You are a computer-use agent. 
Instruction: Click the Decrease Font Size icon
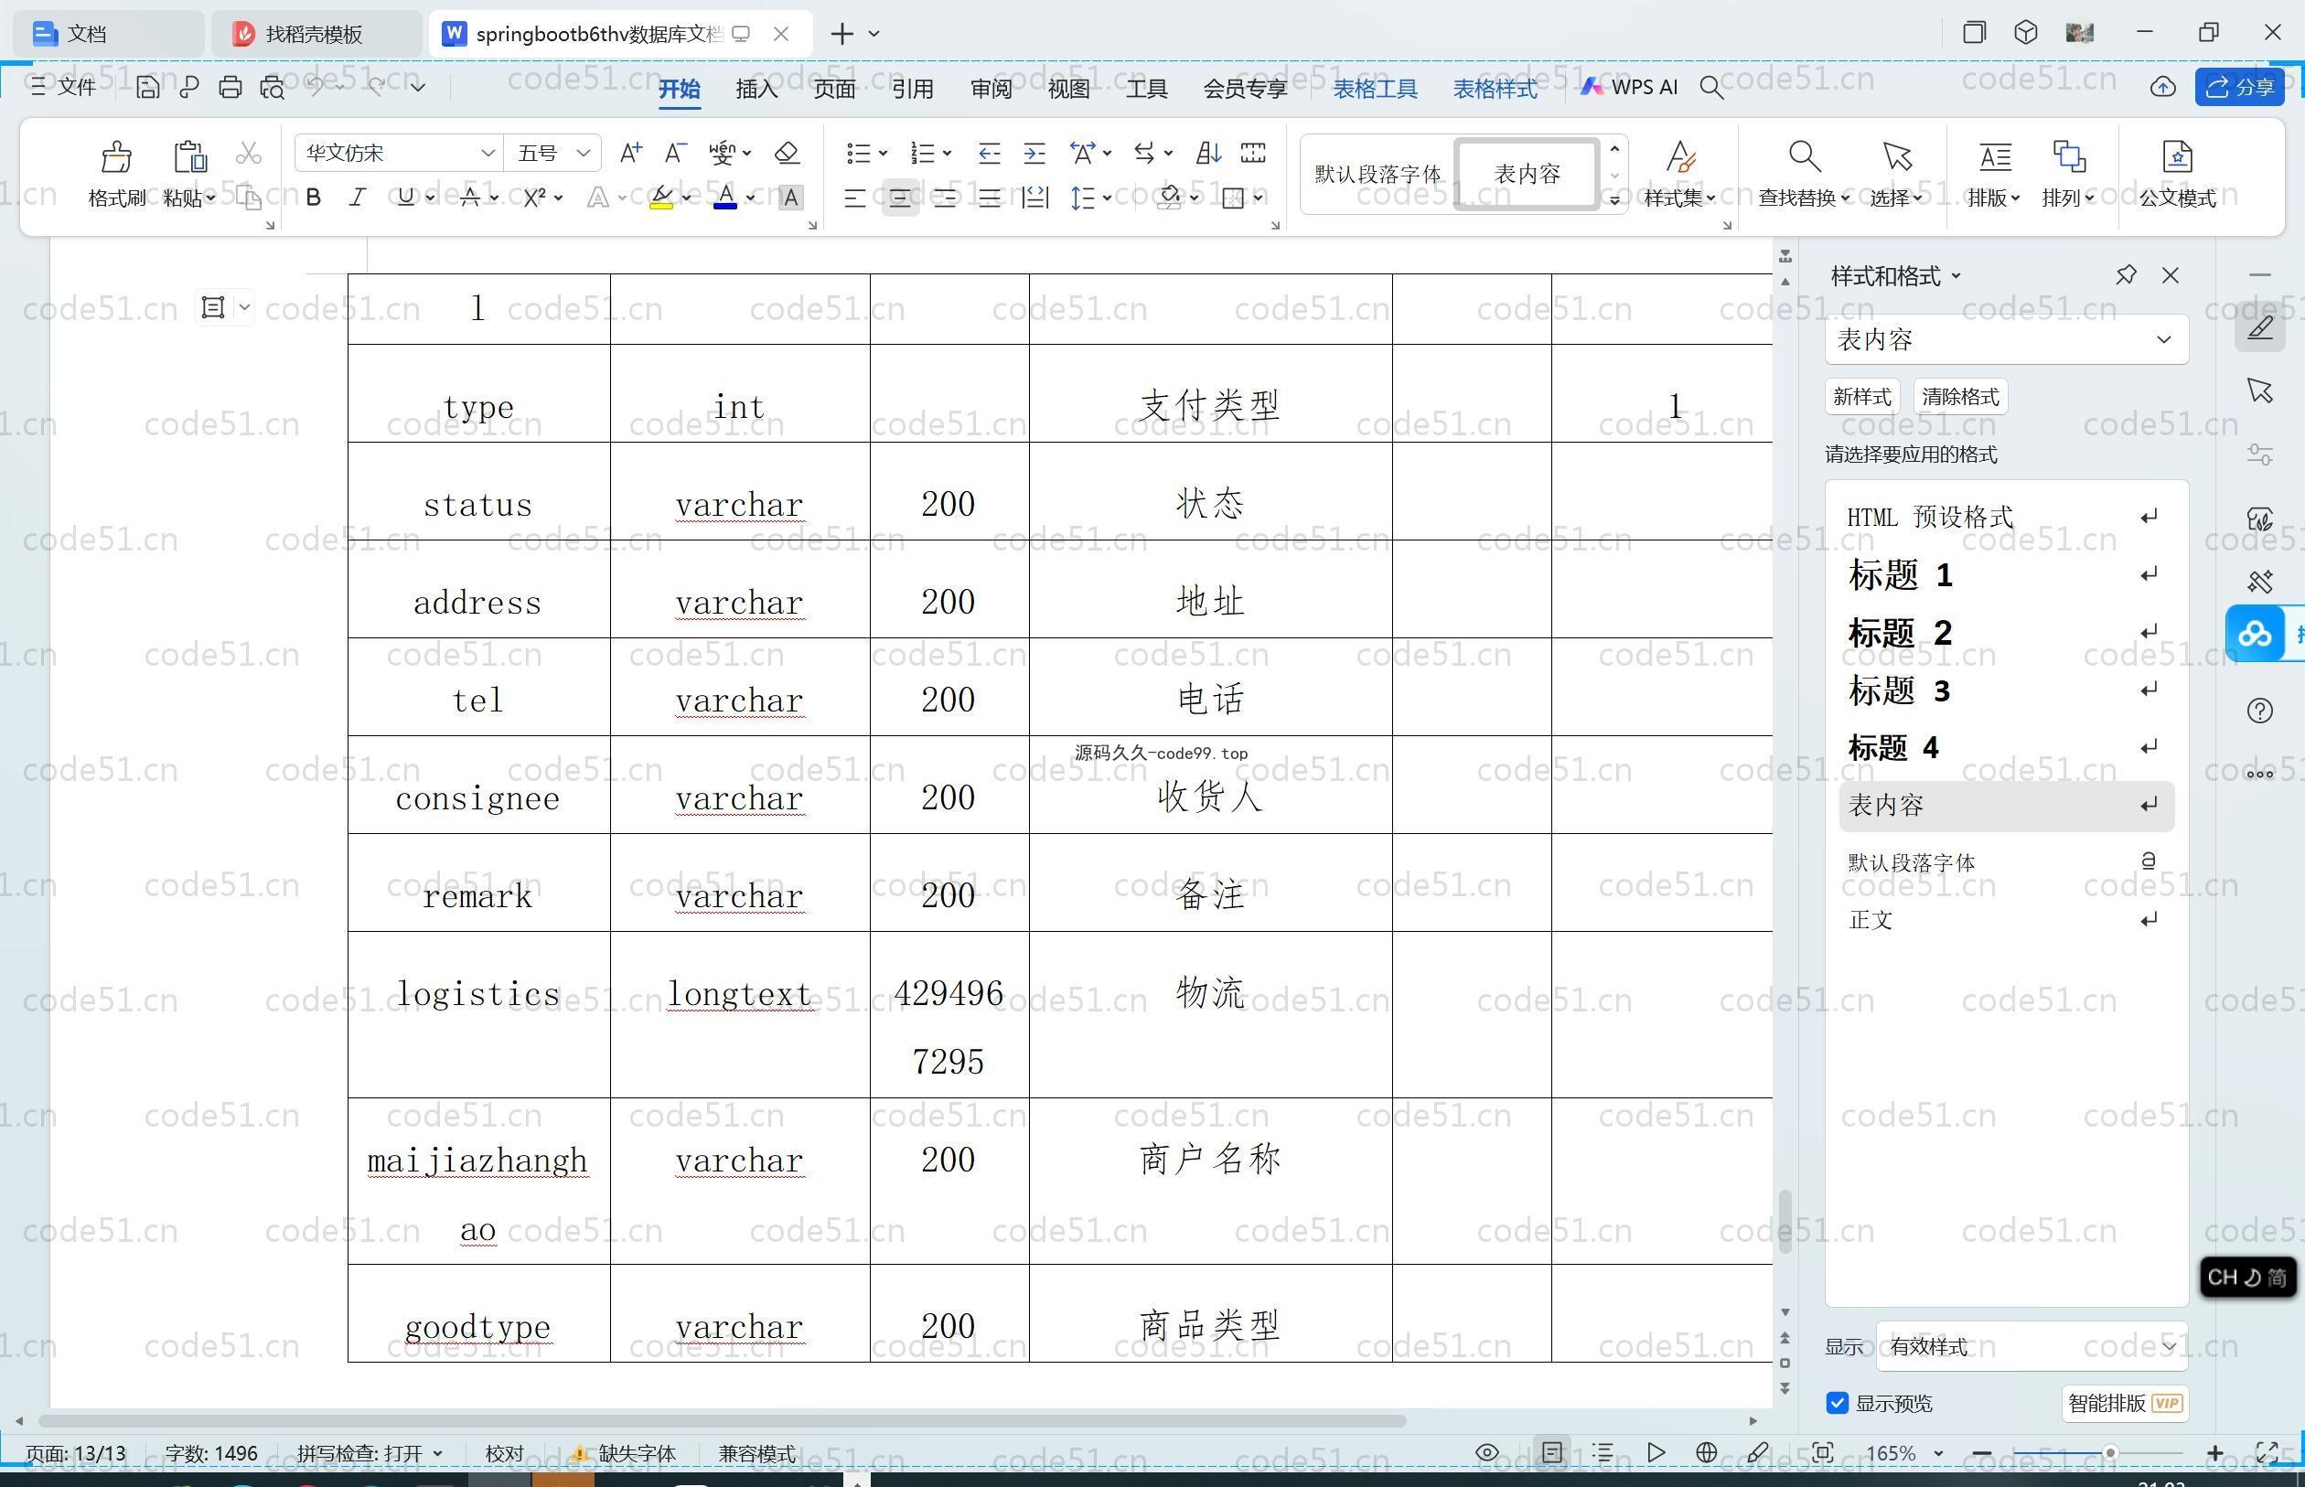[x=675, y=153]
